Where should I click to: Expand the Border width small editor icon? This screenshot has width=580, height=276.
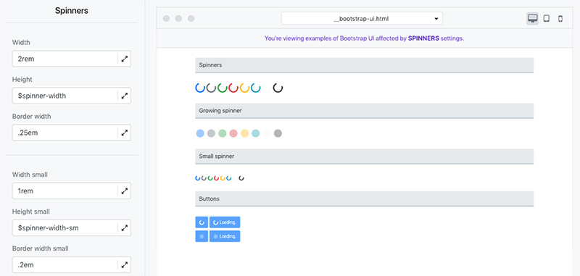pyautogui.click(x=125, y=265)
